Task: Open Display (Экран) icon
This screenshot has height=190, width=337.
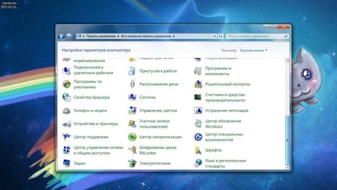Action: tap(66, 163)
